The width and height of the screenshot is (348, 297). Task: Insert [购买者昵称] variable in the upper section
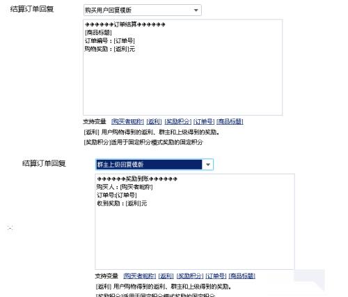[127, 121]
